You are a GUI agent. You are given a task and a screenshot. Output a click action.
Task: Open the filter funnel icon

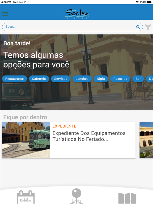pyautogui.click(x=148, y=27)
